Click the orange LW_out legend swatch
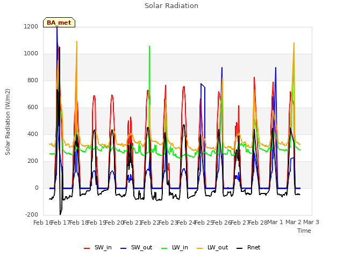344x258 pixels. click(x=200, y=248)
